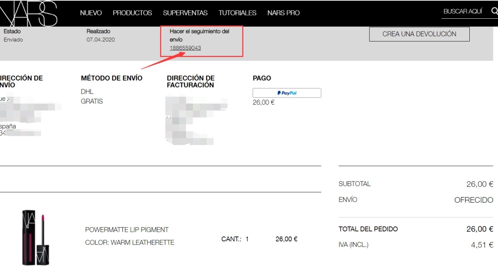Click the POWERMATTE LIP PIGMENT product name

pyautogui.click(x=127, y=230)
